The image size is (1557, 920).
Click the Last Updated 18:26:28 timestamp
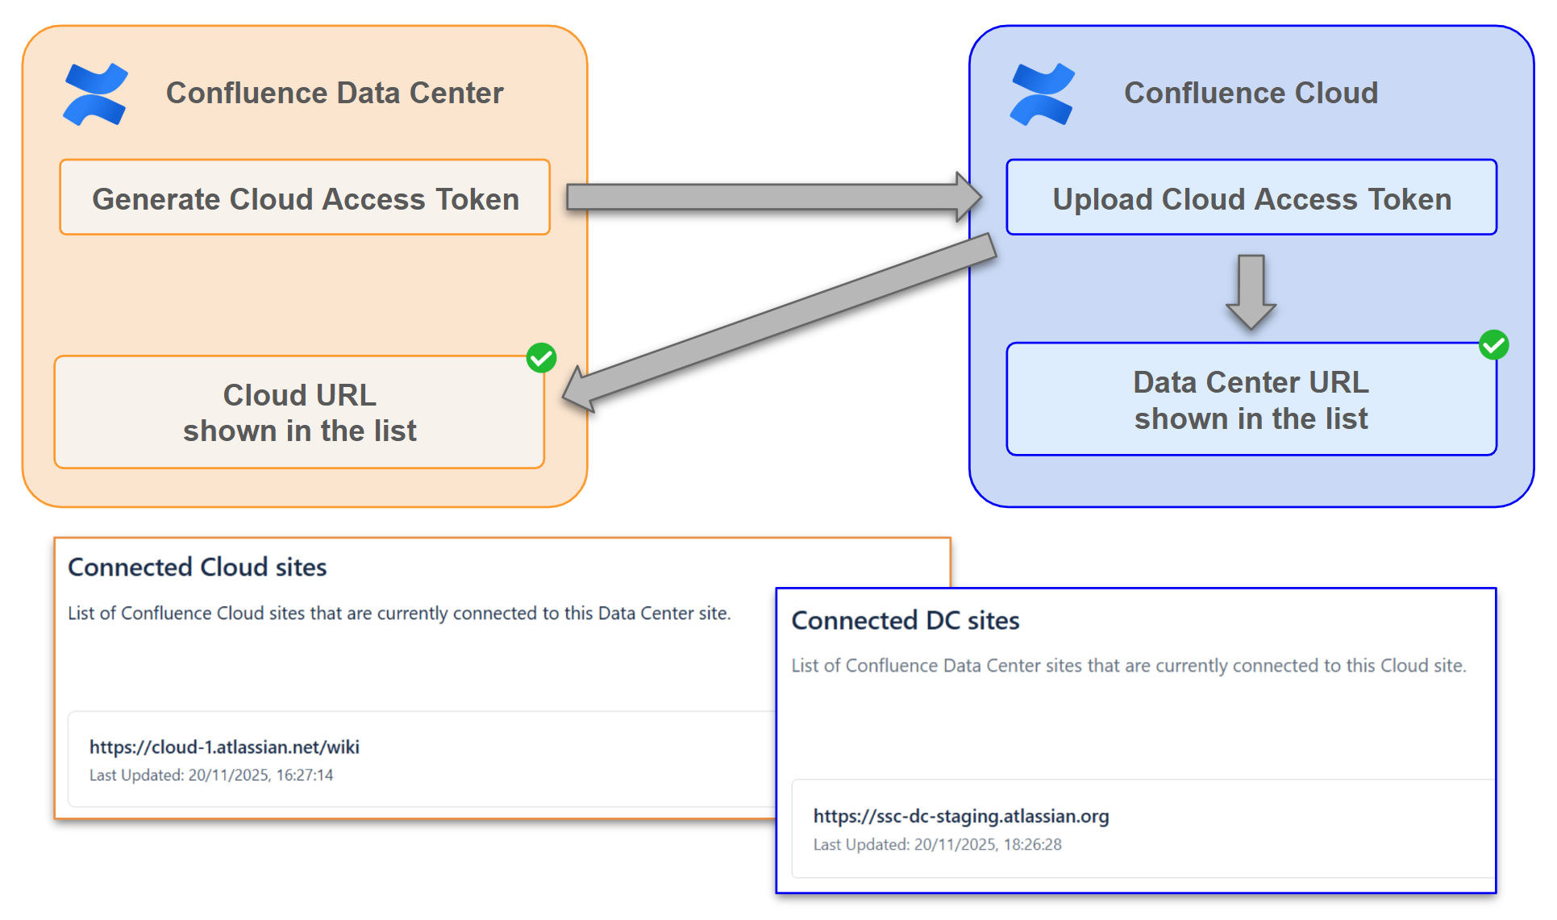click(937, 844)
